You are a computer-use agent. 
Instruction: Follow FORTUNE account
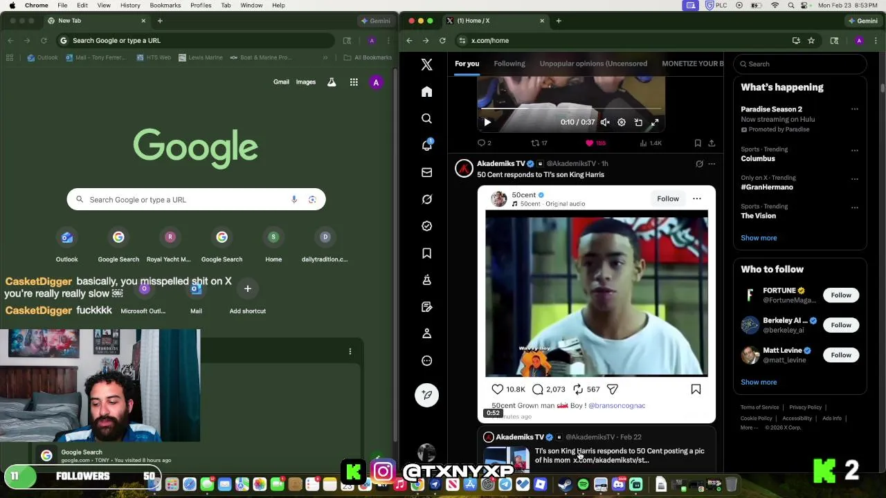coord(841,295)
